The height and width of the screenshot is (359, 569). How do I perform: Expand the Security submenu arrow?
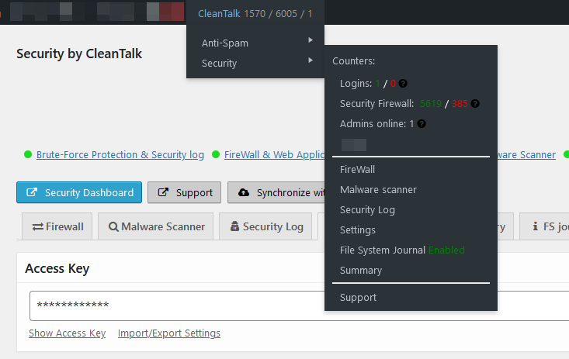pos(311,60)
